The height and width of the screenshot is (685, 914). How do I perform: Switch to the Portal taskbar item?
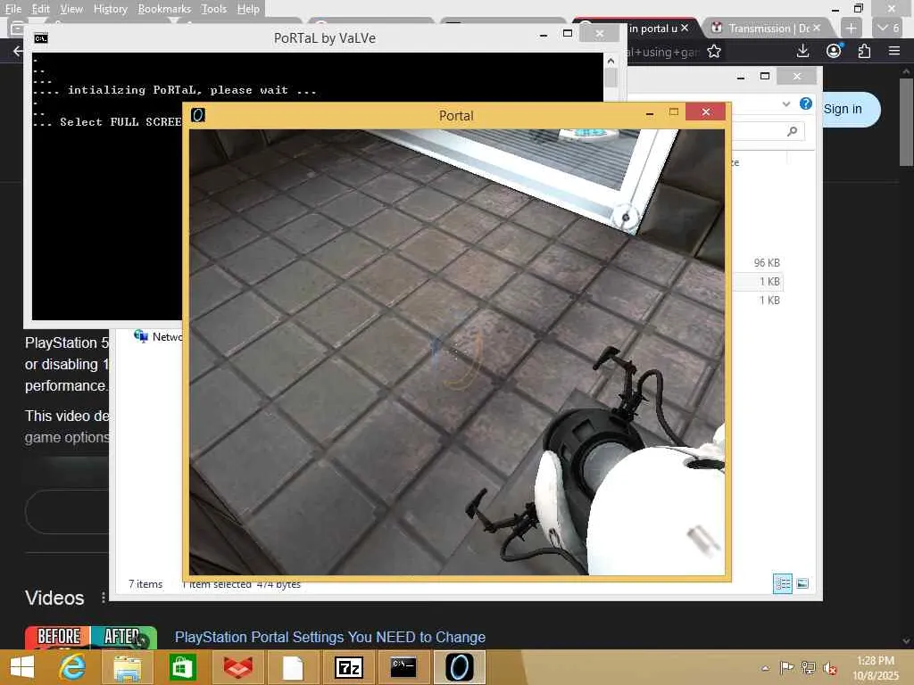tap(460, 667)
